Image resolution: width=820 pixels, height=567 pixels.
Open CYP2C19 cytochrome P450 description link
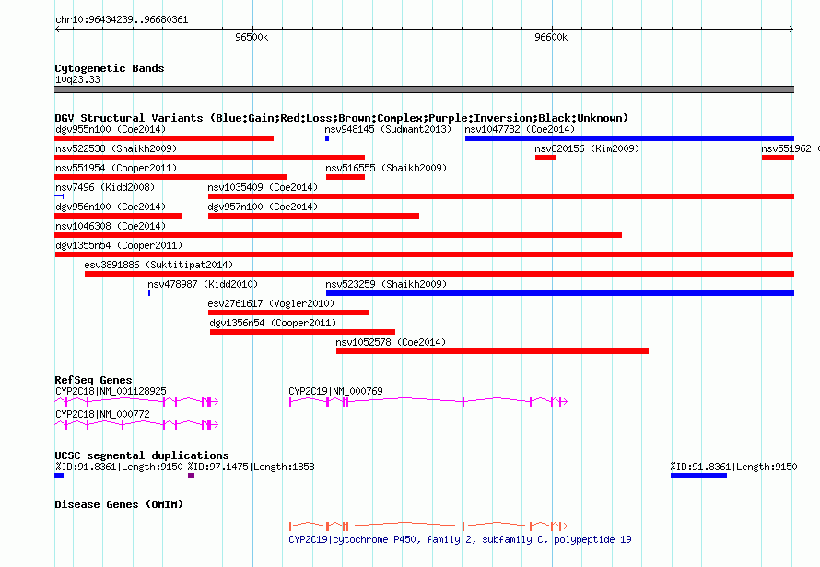pyautogui.click(x=460, y=539)
